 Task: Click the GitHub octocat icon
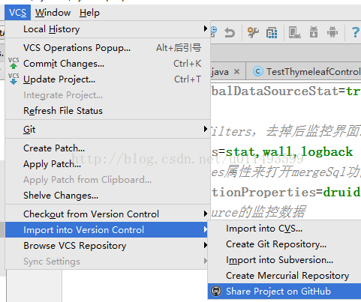pyautogui.click(x=216, y=292)
